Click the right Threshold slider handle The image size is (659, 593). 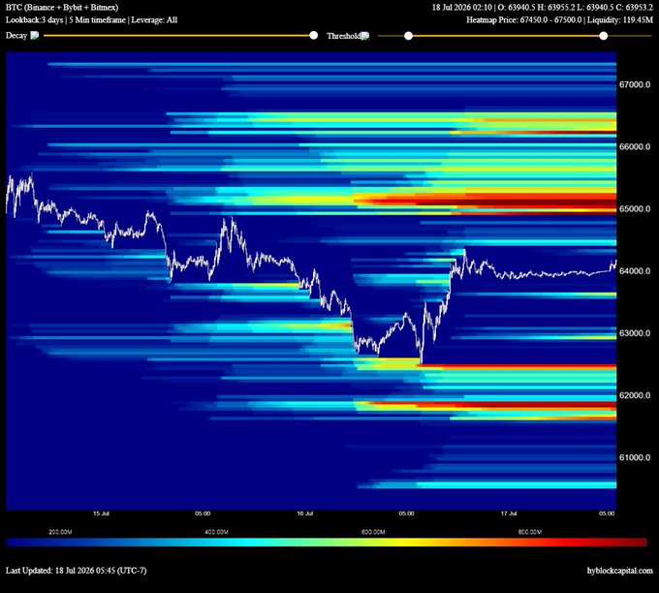(x=604, y=36)
